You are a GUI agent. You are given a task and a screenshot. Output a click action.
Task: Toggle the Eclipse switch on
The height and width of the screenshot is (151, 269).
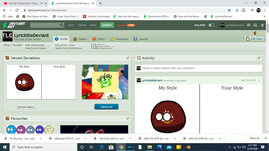click(x=211, y=25)
